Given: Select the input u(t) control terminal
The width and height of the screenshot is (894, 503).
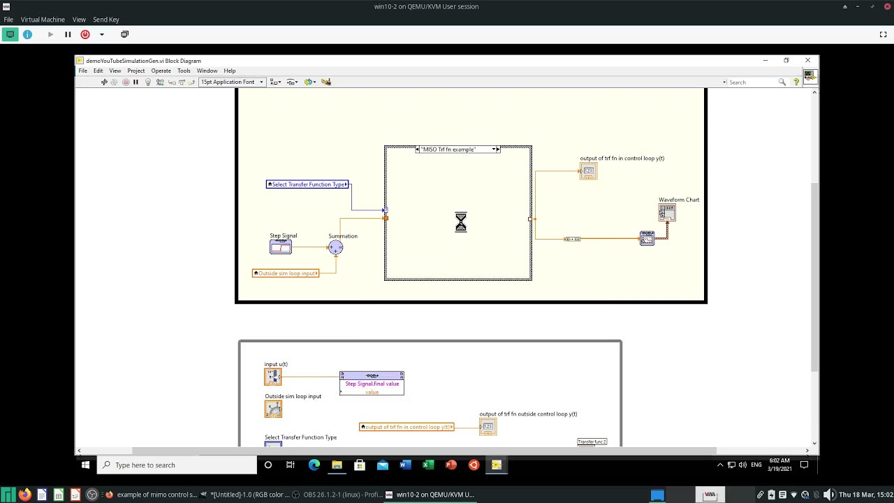Looking at the screenshot, I should [273, 377].
